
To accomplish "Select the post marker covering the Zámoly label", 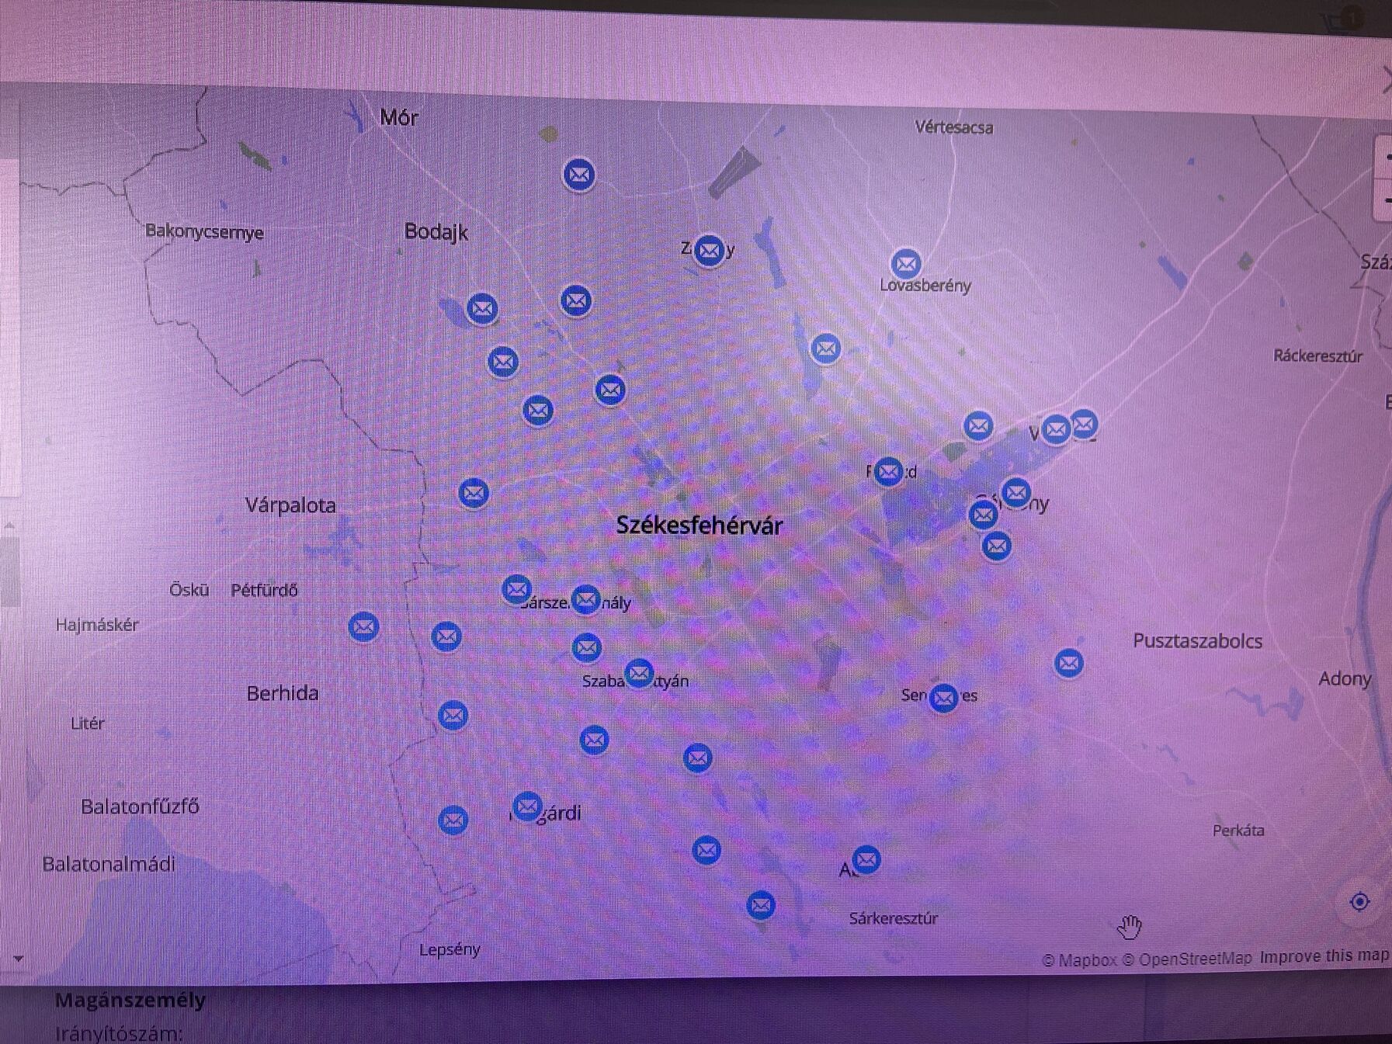I will click(709, 251).
